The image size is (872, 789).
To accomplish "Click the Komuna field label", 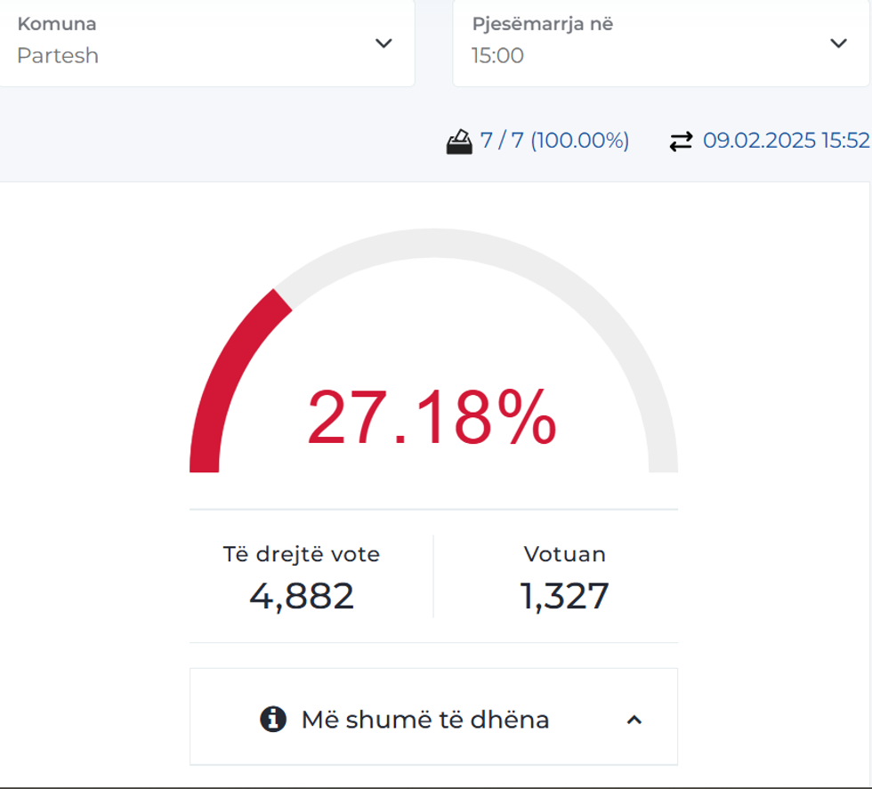I will click(x=57, y=24).
